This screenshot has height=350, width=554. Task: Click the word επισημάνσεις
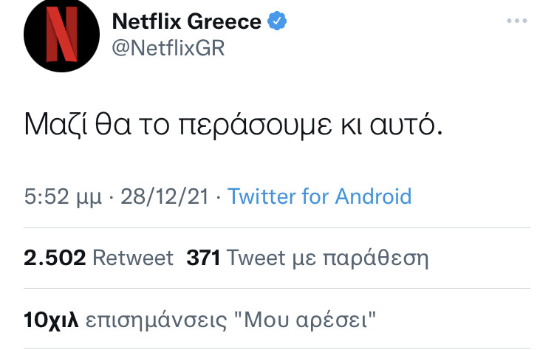click(x=156, y=320)
